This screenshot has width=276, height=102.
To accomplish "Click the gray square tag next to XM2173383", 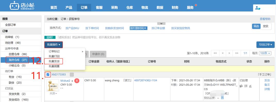I will click(x=72, y=75).
